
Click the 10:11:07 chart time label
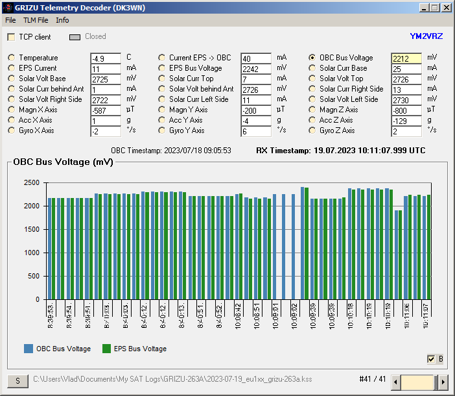[425, 316]
